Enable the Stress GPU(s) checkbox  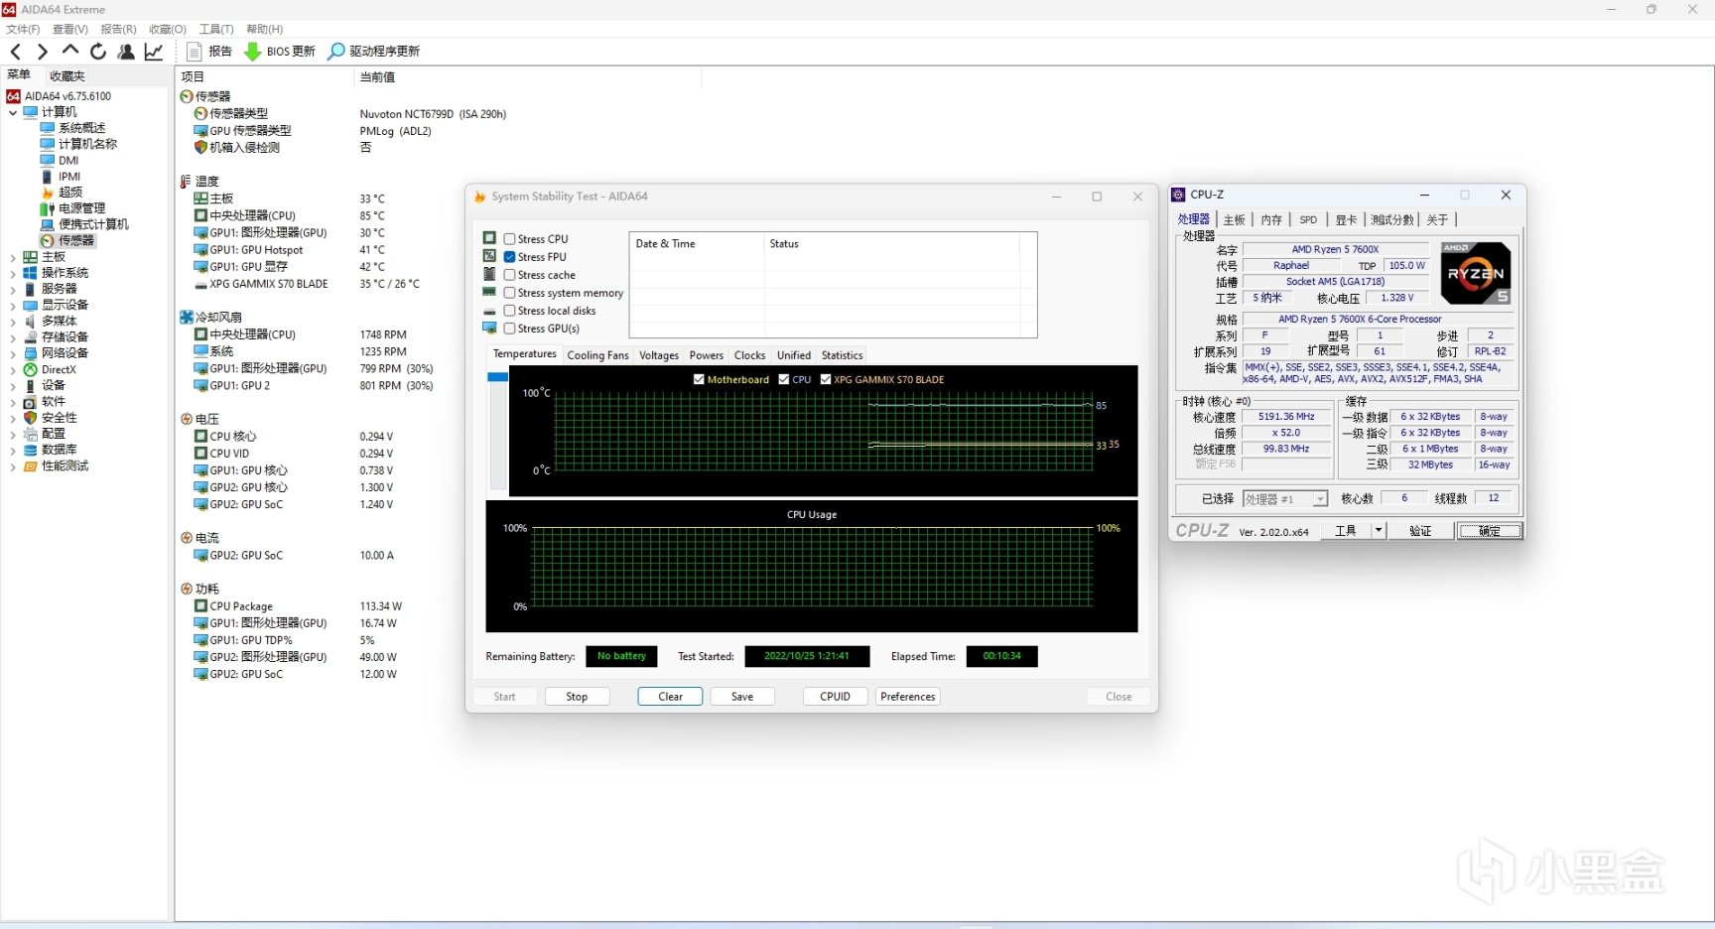[509, 329]
